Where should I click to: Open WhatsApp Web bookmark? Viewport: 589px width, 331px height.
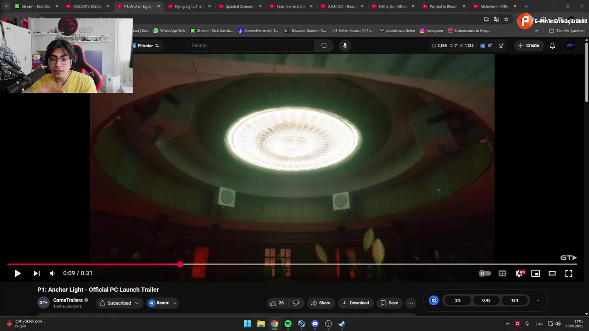click(x=169, y=31)
